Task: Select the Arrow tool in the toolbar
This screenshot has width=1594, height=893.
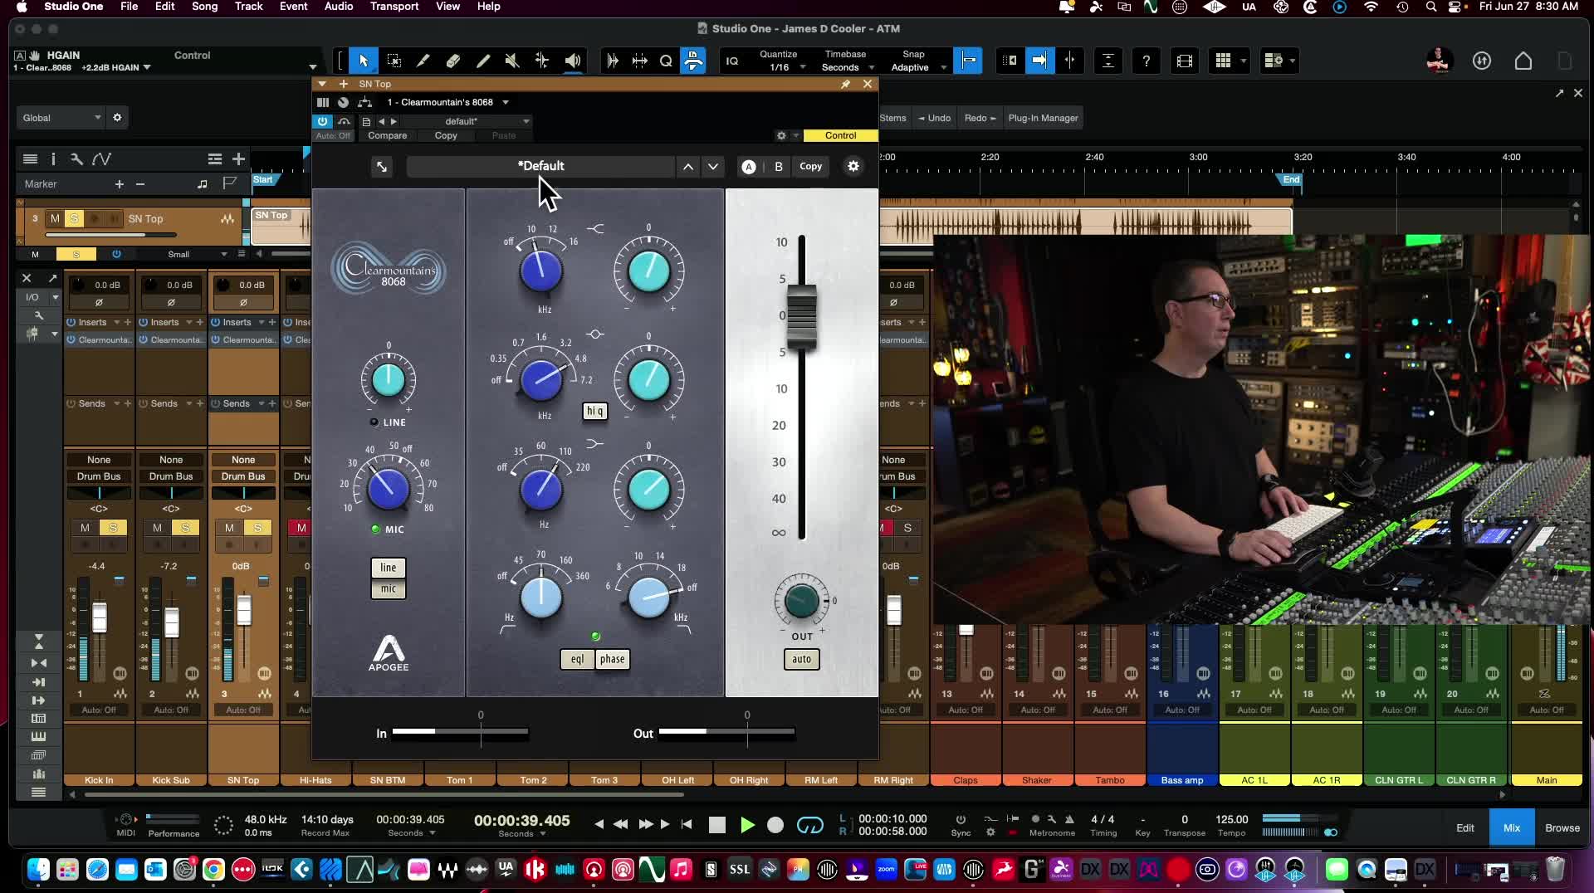Action: point(363,61)
